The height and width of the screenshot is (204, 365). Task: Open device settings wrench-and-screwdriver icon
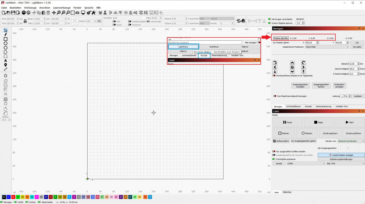(x=94, y=13)
